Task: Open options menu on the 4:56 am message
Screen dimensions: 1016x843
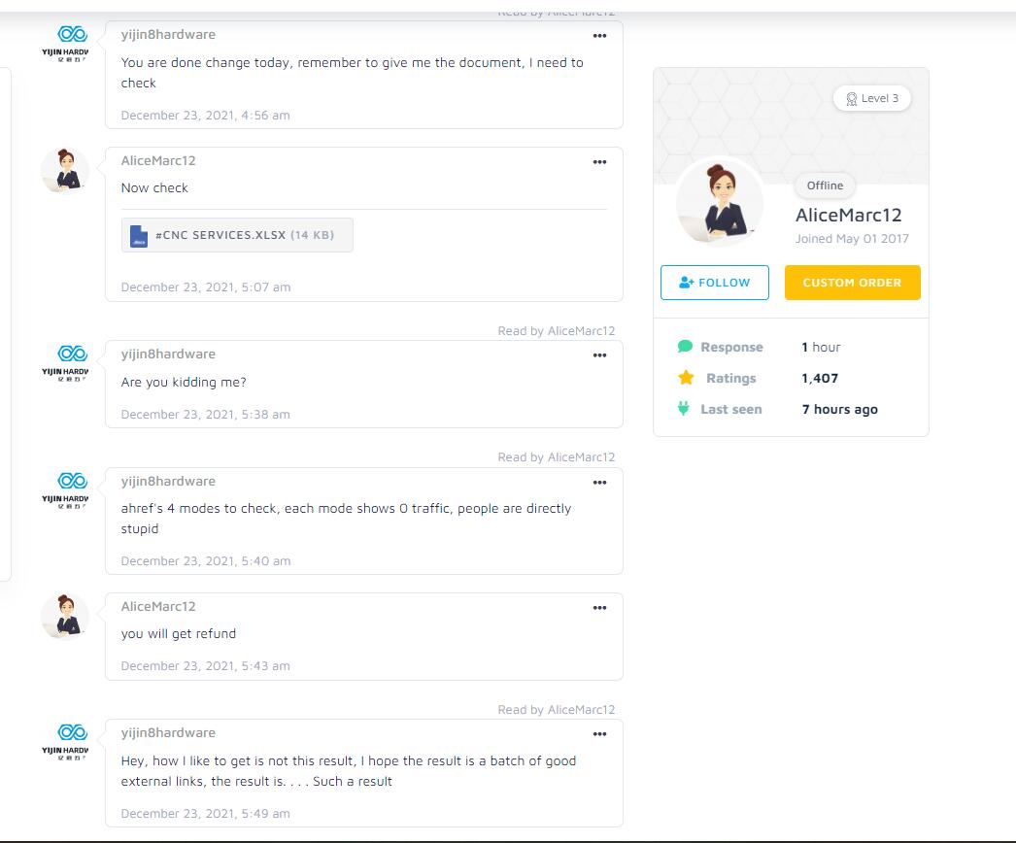Action: (599, 36)
